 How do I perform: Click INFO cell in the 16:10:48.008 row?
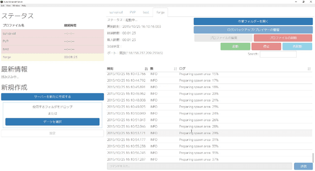point(154,100)
